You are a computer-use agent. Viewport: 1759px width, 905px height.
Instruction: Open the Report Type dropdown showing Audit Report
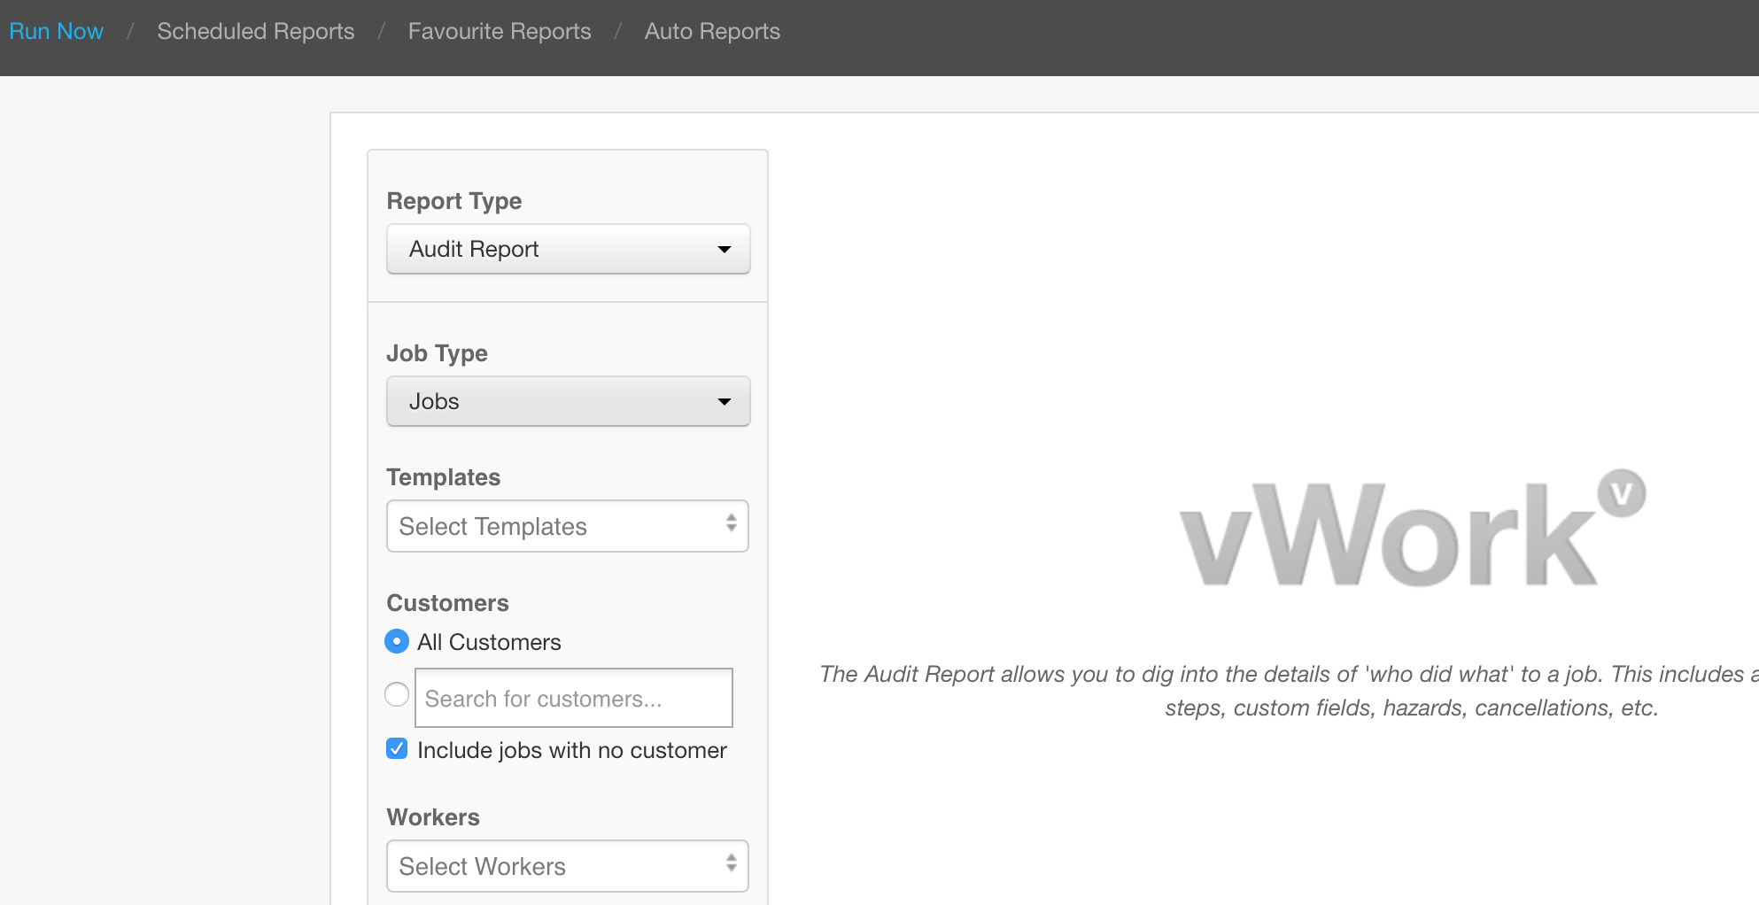point(568,249)
